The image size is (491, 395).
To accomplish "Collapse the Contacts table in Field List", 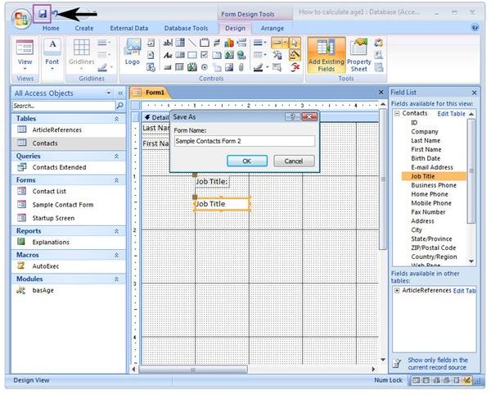I will click(397, 113).
